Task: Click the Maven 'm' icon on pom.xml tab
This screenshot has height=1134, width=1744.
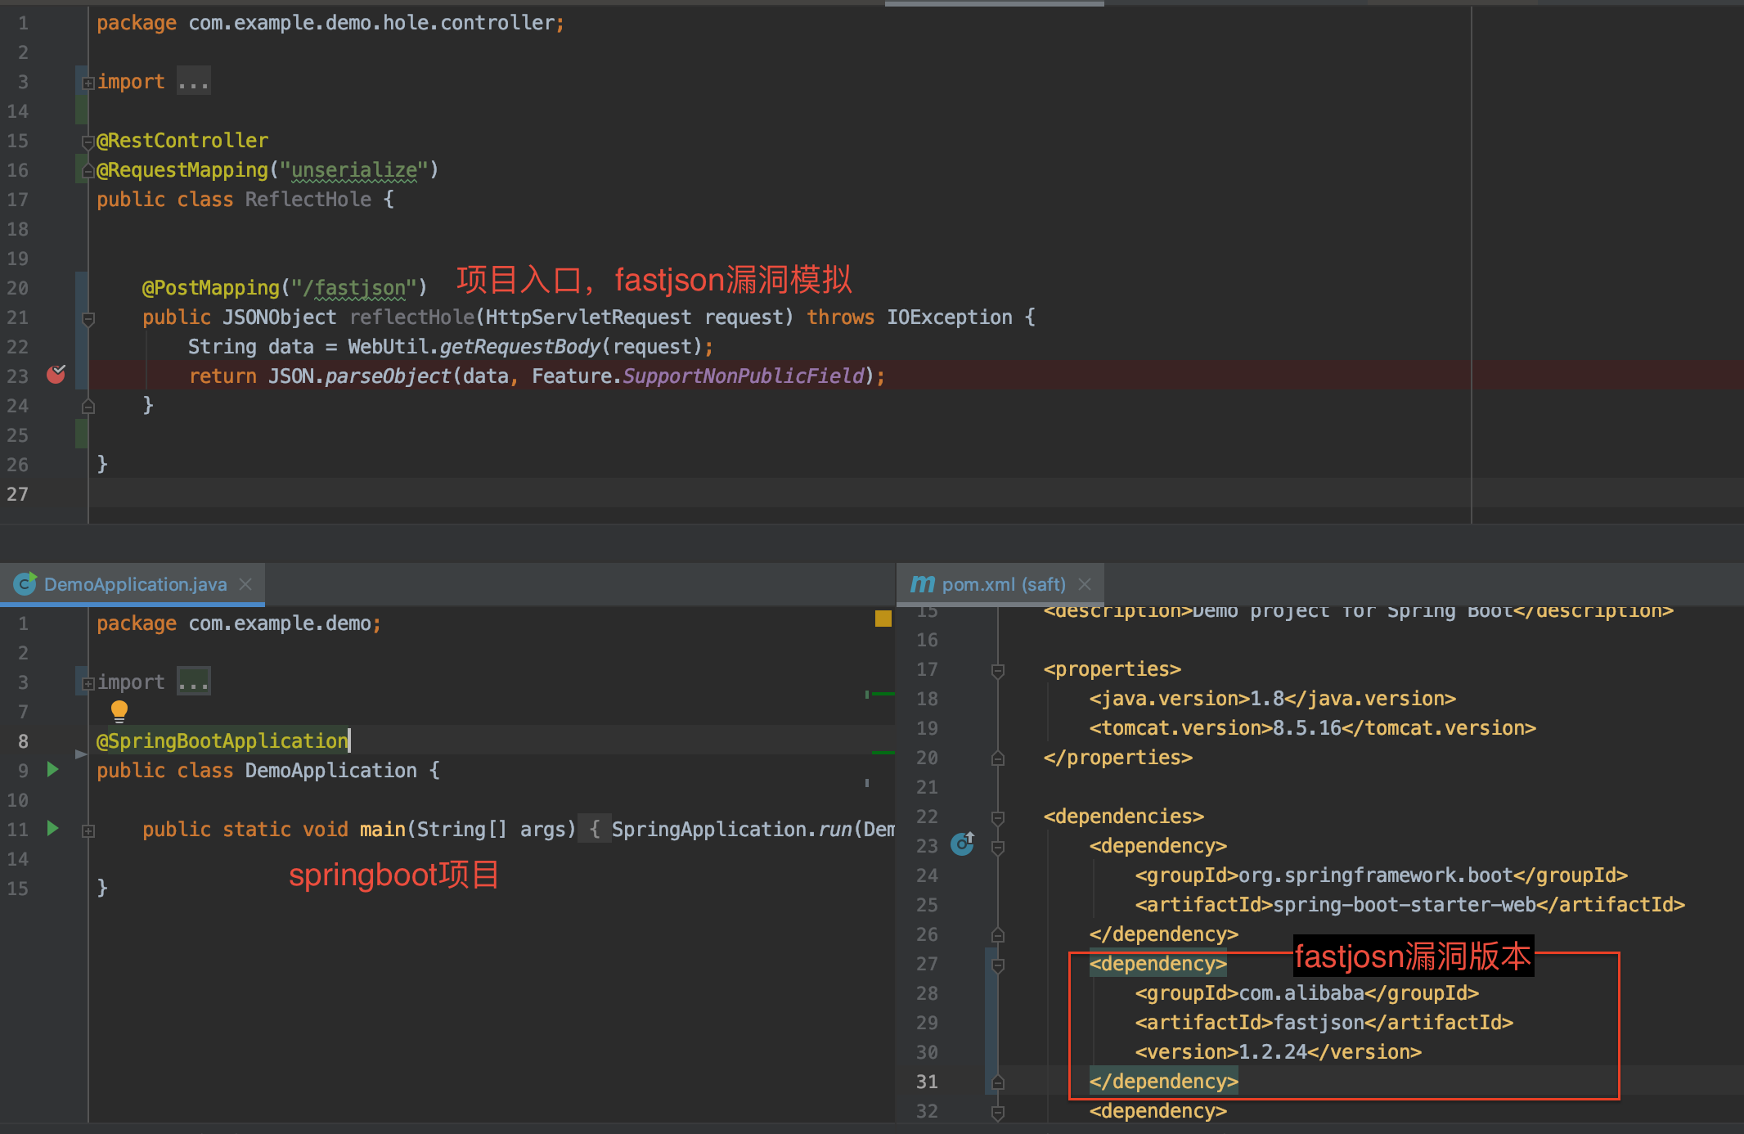Action: [923, 583]
